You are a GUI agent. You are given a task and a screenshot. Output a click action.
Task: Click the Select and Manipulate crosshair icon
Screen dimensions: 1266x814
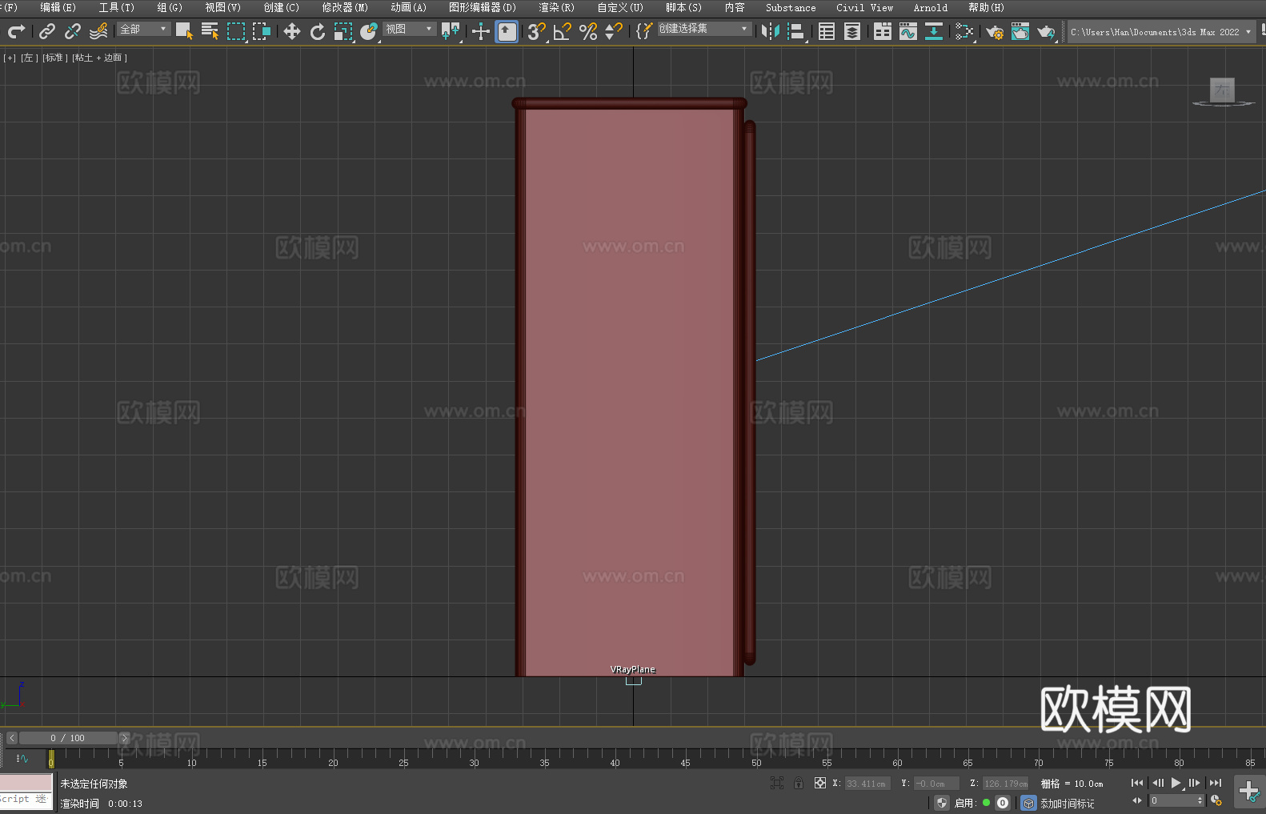[x=481, y=31]
